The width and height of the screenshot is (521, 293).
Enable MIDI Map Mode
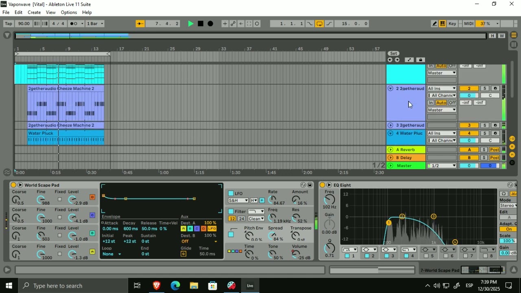(x=468, y=24)
